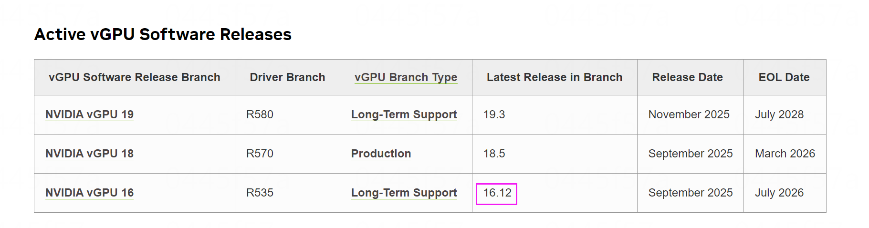Select the R570 driver branch cell
This screenshot has height=228, width=869.
tap(260, 154)
